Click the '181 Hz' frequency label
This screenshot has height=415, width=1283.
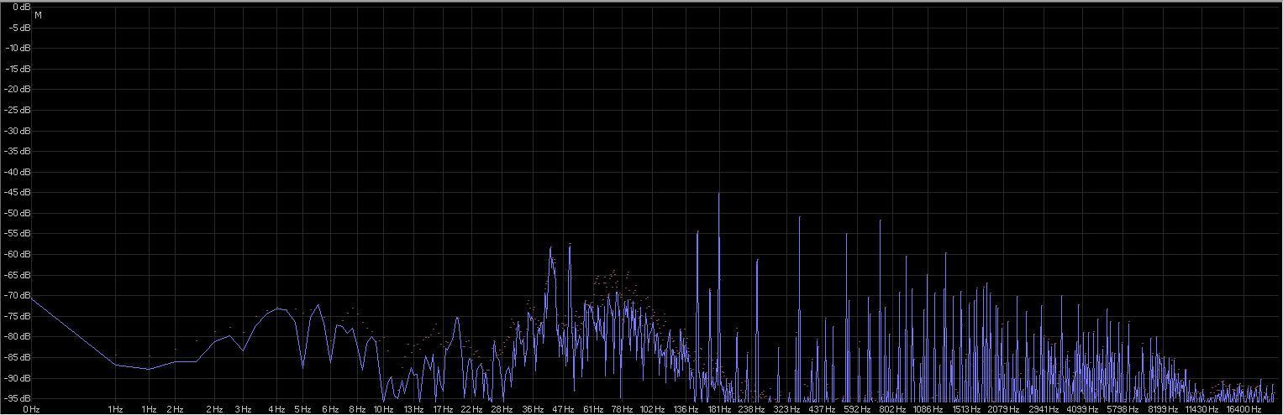[x=718, y=410]
